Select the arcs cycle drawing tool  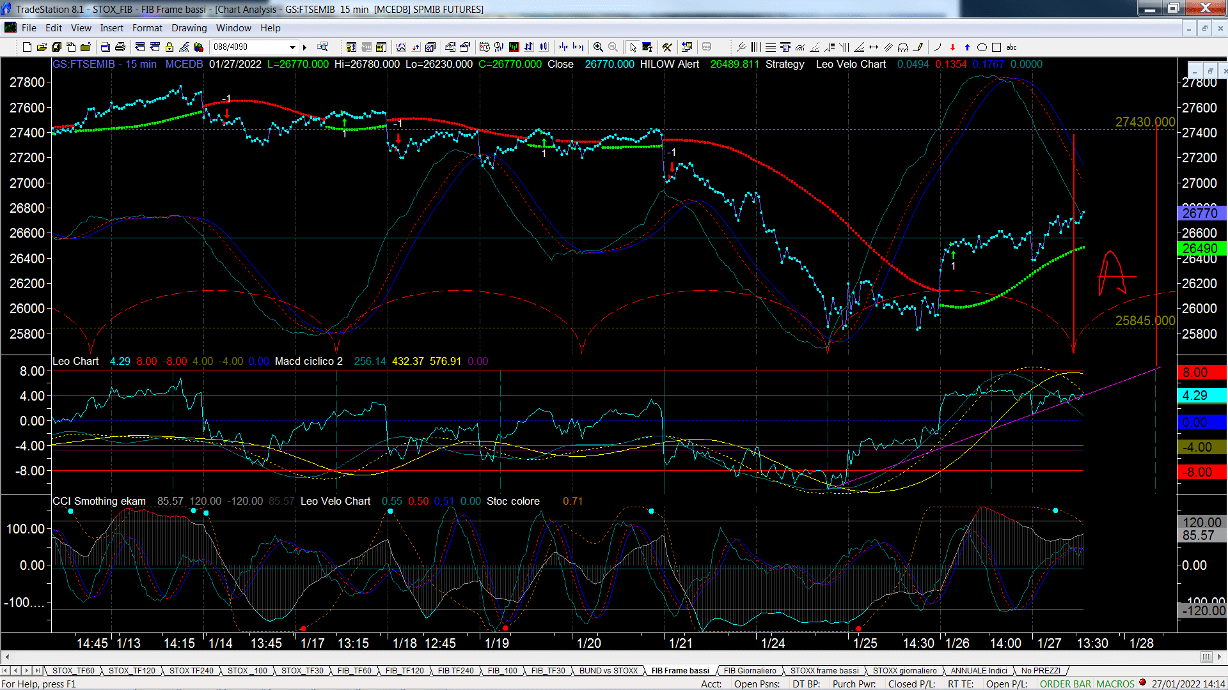coord(903,47)
